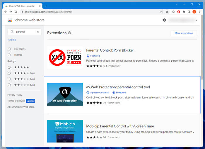Select the Themes filter radio button
Screen dimensions: 205x149
9,55
